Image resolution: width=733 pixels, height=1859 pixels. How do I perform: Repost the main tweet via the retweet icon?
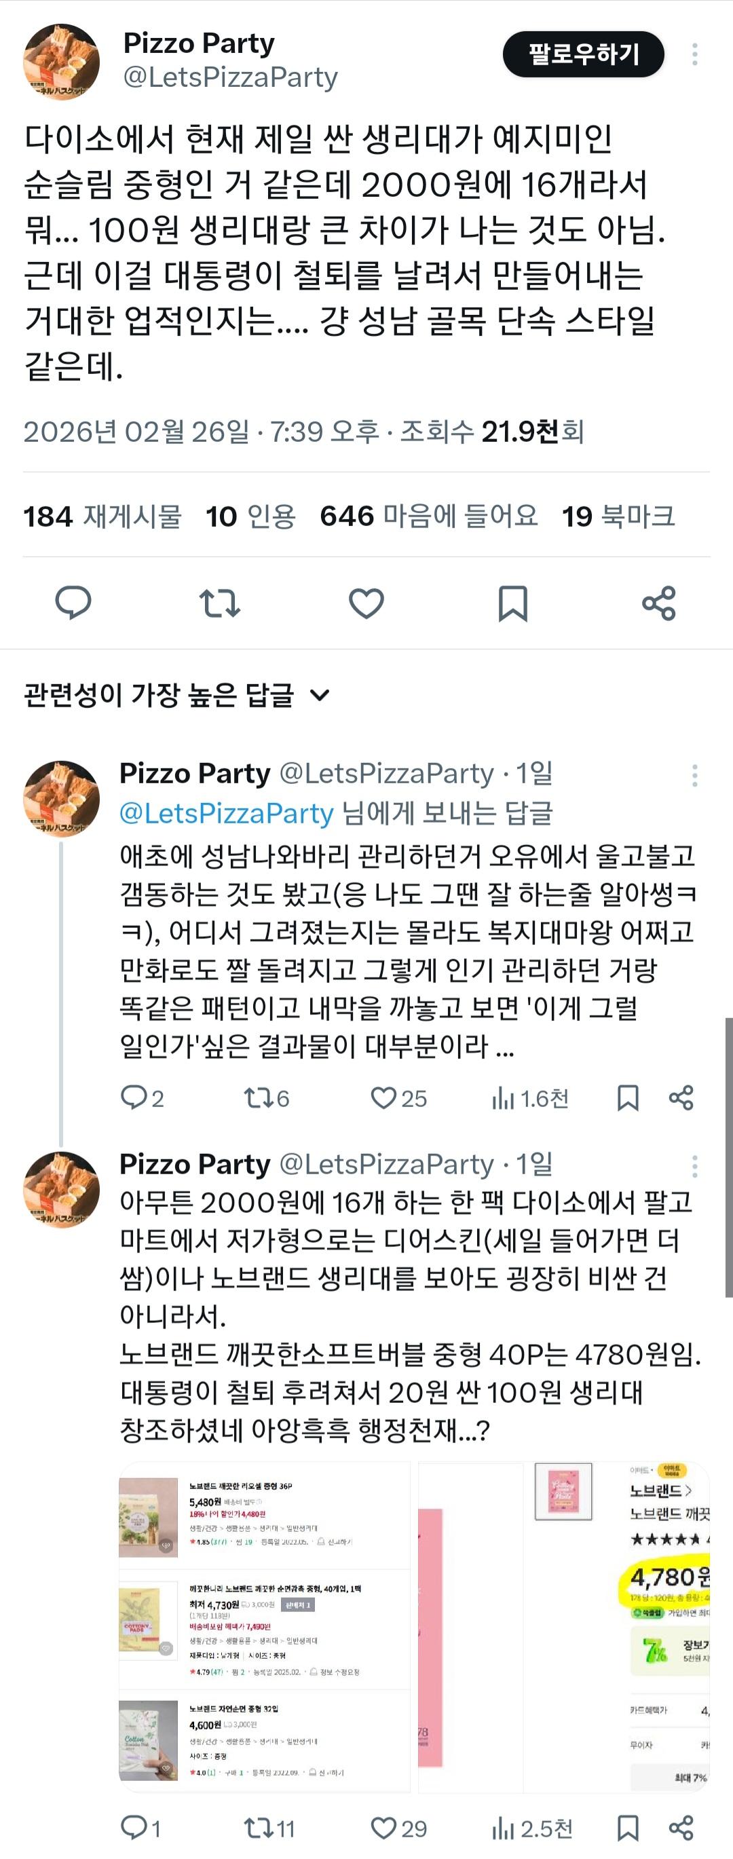click(220, 603)
